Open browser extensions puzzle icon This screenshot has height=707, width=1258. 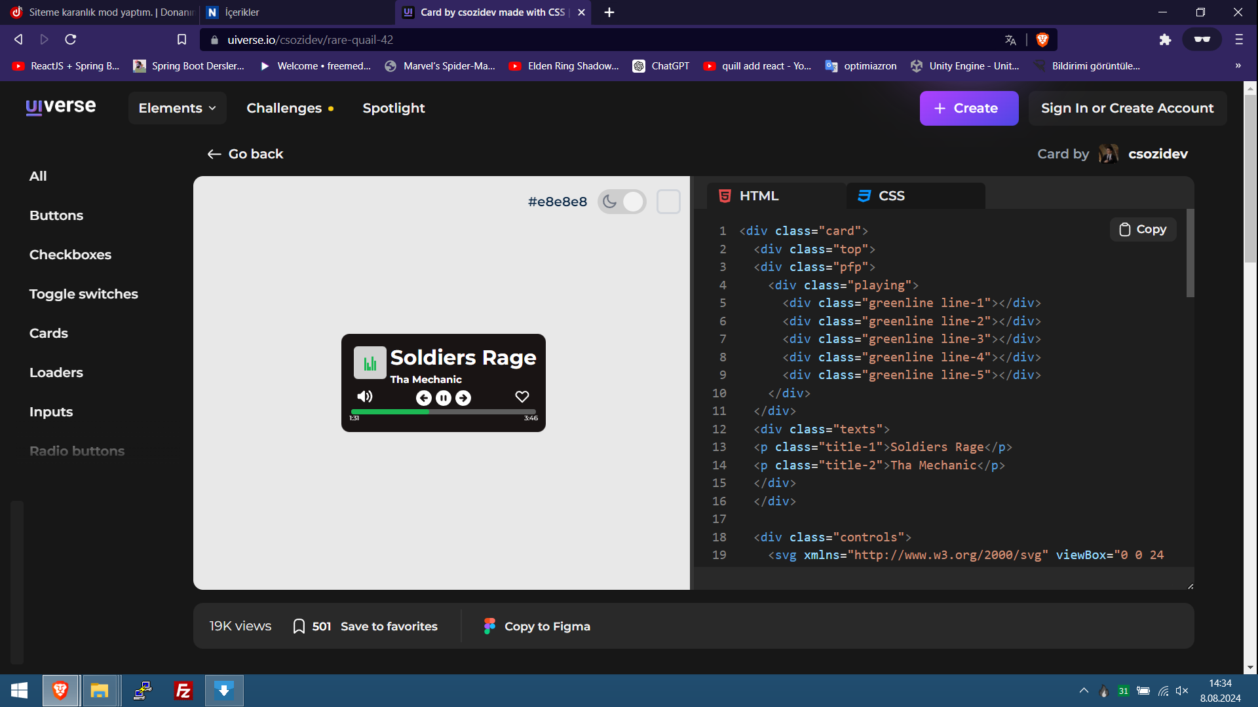1165,40
